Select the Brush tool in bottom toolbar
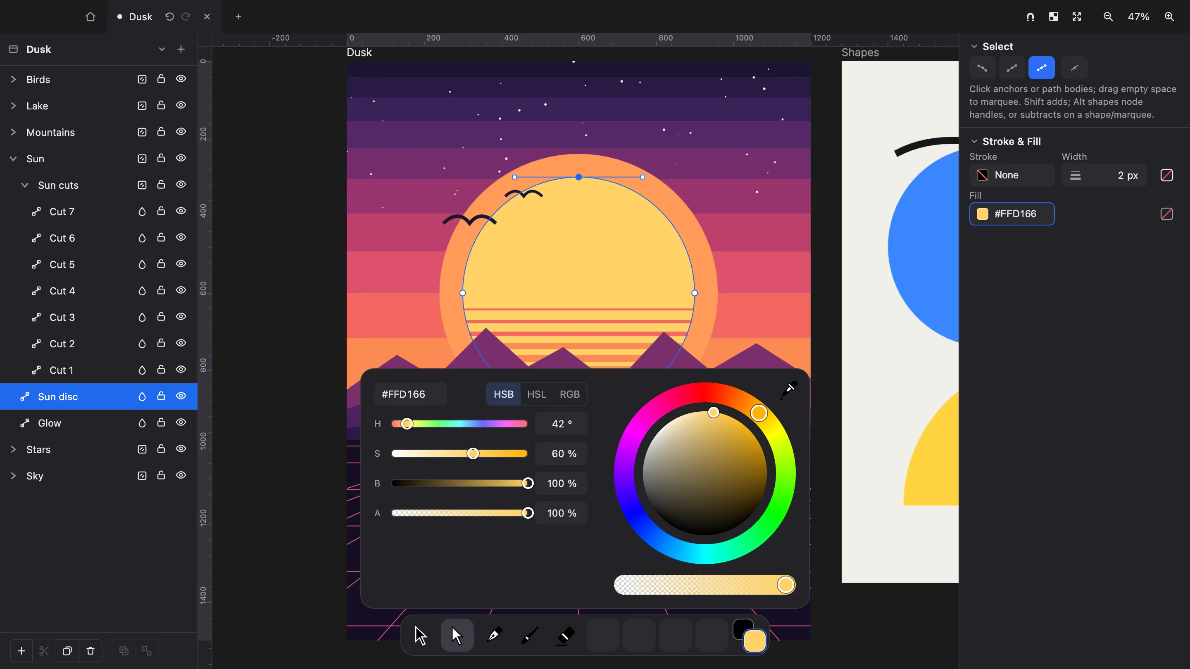Screen dimensions: 1190x669 [x=530, y=635]
